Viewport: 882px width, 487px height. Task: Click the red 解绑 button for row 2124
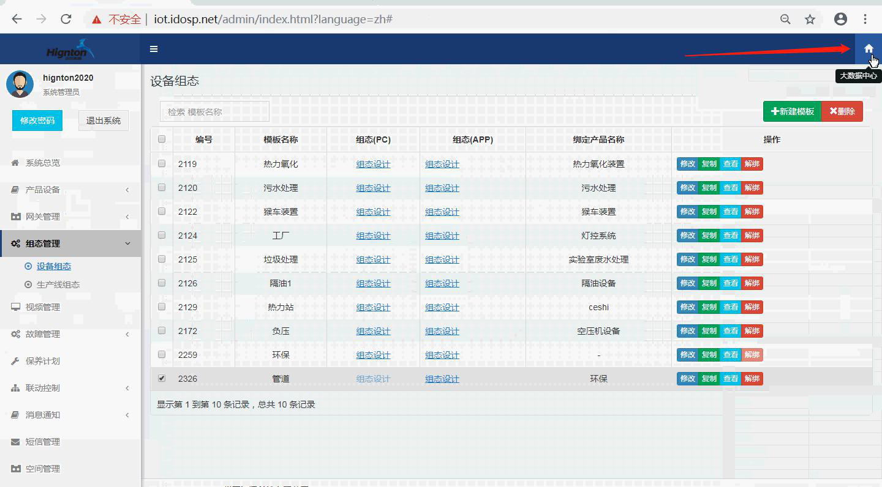pos(752,236)
